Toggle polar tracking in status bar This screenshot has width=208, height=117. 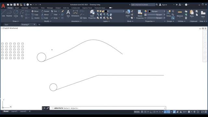[154, 112]
